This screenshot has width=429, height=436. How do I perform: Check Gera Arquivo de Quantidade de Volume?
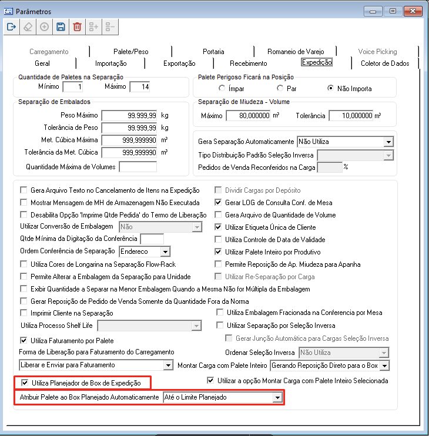pyautogui.click(x=218, y=215)
